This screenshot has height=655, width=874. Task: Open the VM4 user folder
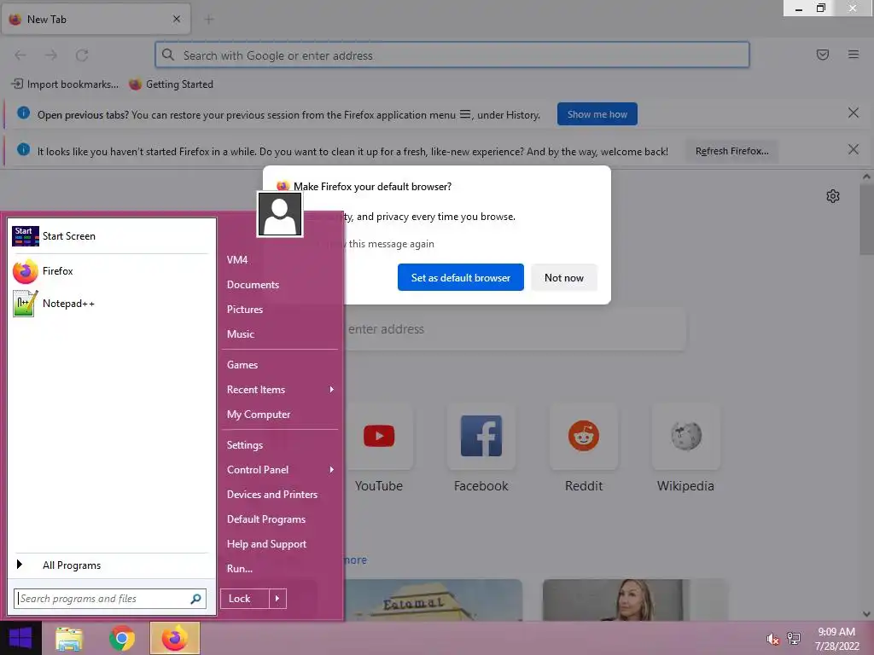pos(237,260)
